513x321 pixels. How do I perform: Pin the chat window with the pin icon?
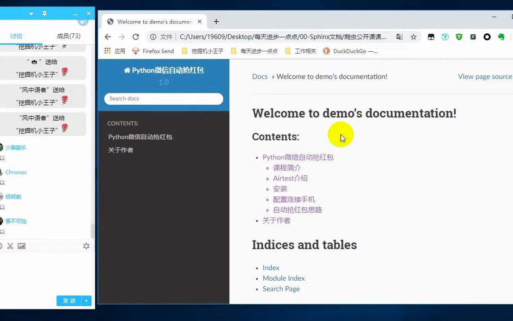pyautogui.click(x=44, y=13)
